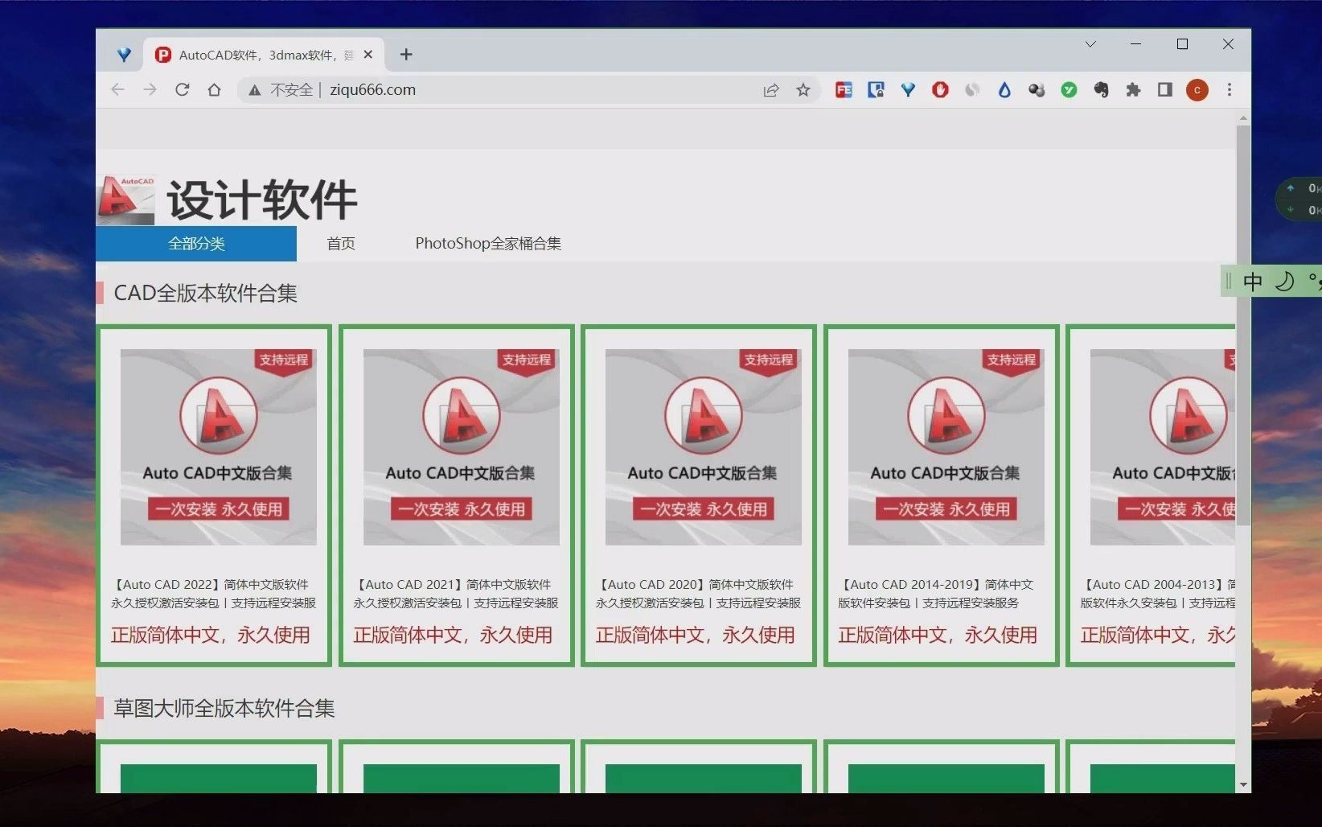
Task: Click the pinned tab with blue V icon
Action: tap(124, 55)
